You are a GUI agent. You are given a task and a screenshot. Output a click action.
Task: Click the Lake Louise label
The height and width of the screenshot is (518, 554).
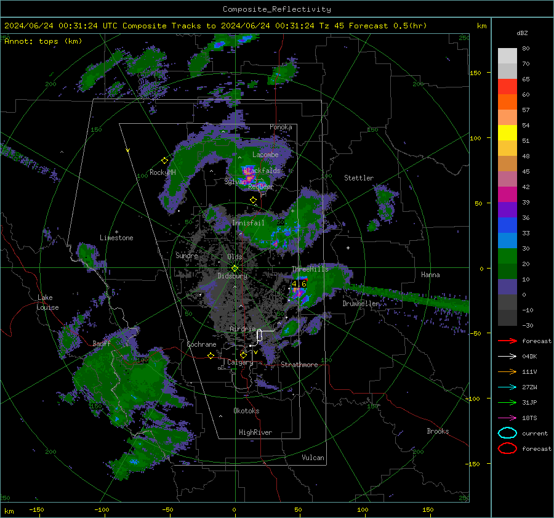[48, 302]
